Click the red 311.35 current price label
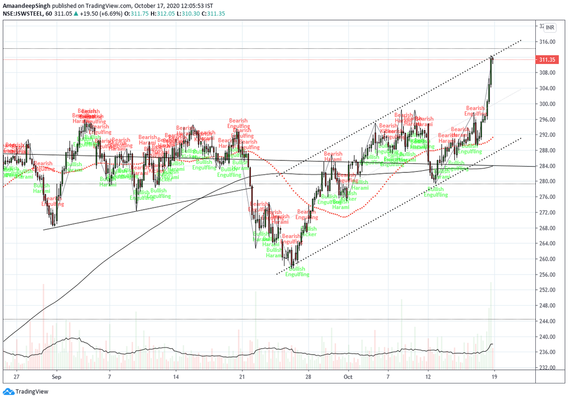Viewport: 568px width, 400px height. point(546,60)
